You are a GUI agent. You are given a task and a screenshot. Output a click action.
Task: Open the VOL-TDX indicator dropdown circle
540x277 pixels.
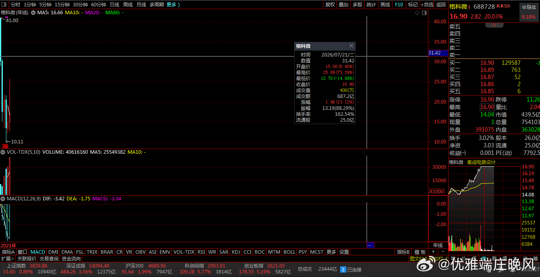pyautogui.click(x=3, y=152)
